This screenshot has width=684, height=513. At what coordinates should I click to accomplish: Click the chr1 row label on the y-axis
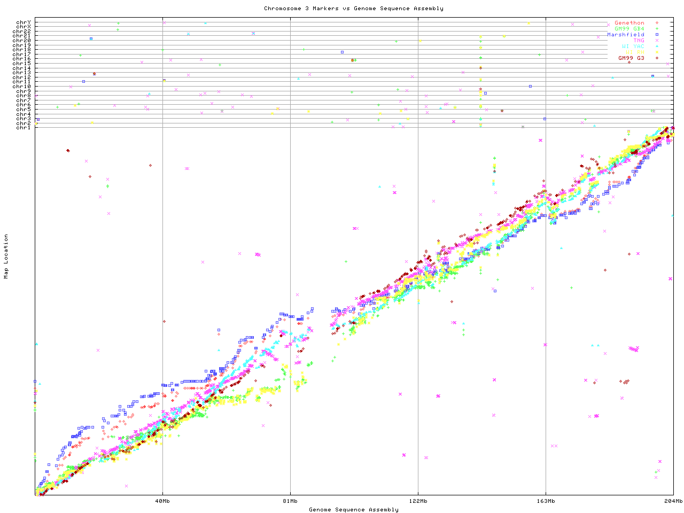point(23,128)
